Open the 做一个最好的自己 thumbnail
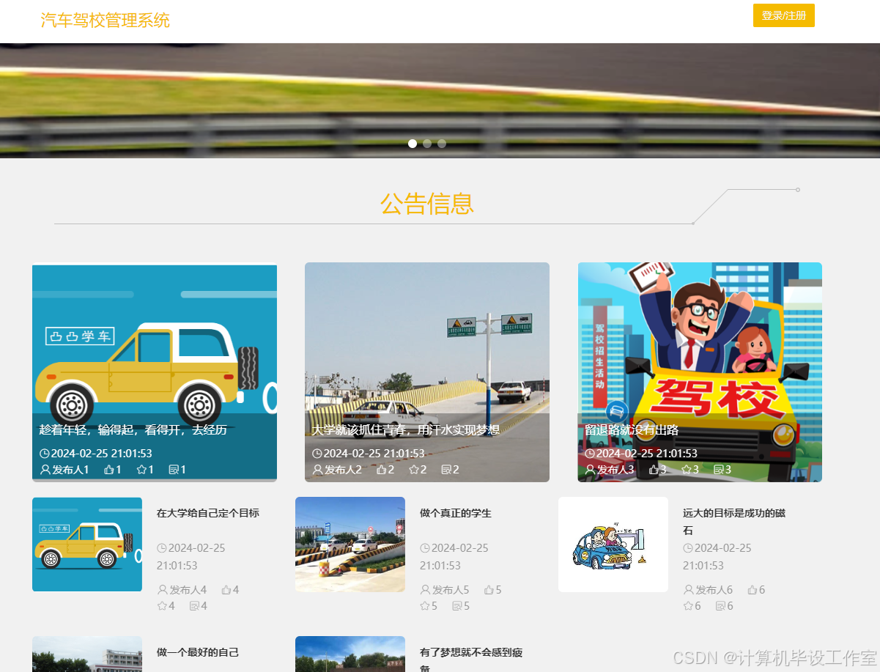 [x=87, y=654]
